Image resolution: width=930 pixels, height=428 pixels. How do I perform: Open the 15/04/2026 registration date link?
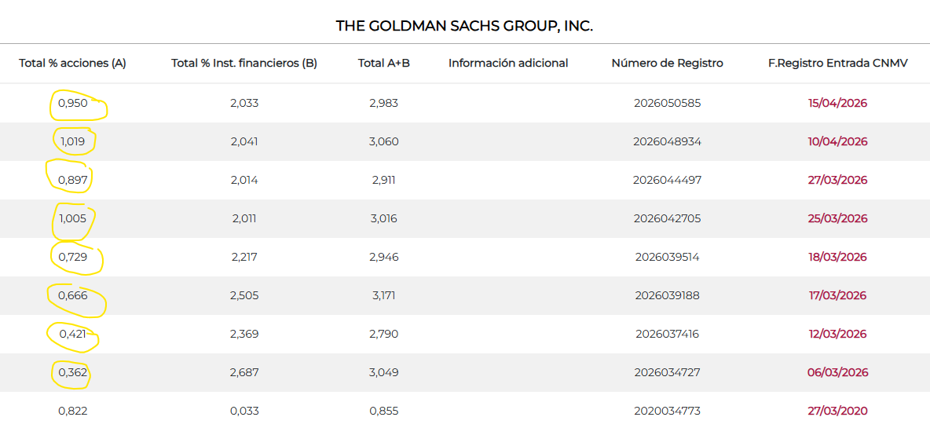837,103
